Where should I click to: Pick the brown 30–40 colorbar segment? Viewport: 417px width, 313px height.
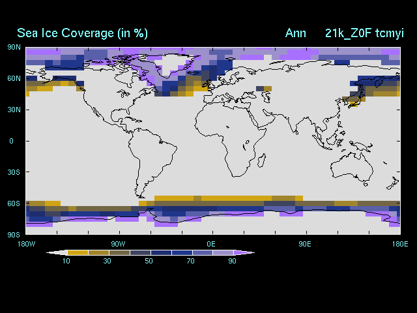pyautogui.click(x=119, y=252)
